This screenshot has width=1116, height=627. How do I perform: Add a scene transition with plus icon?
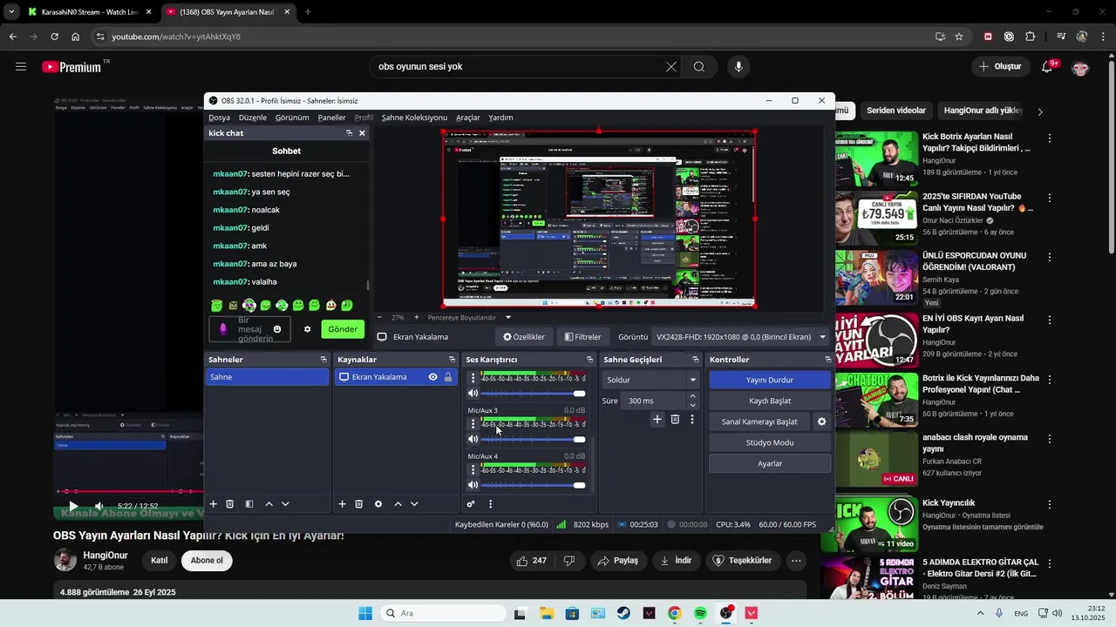click(657, 420)
